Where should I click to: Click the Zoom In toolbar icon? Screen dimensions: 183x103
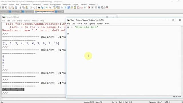pyautogui.click(x=47, y=7)
